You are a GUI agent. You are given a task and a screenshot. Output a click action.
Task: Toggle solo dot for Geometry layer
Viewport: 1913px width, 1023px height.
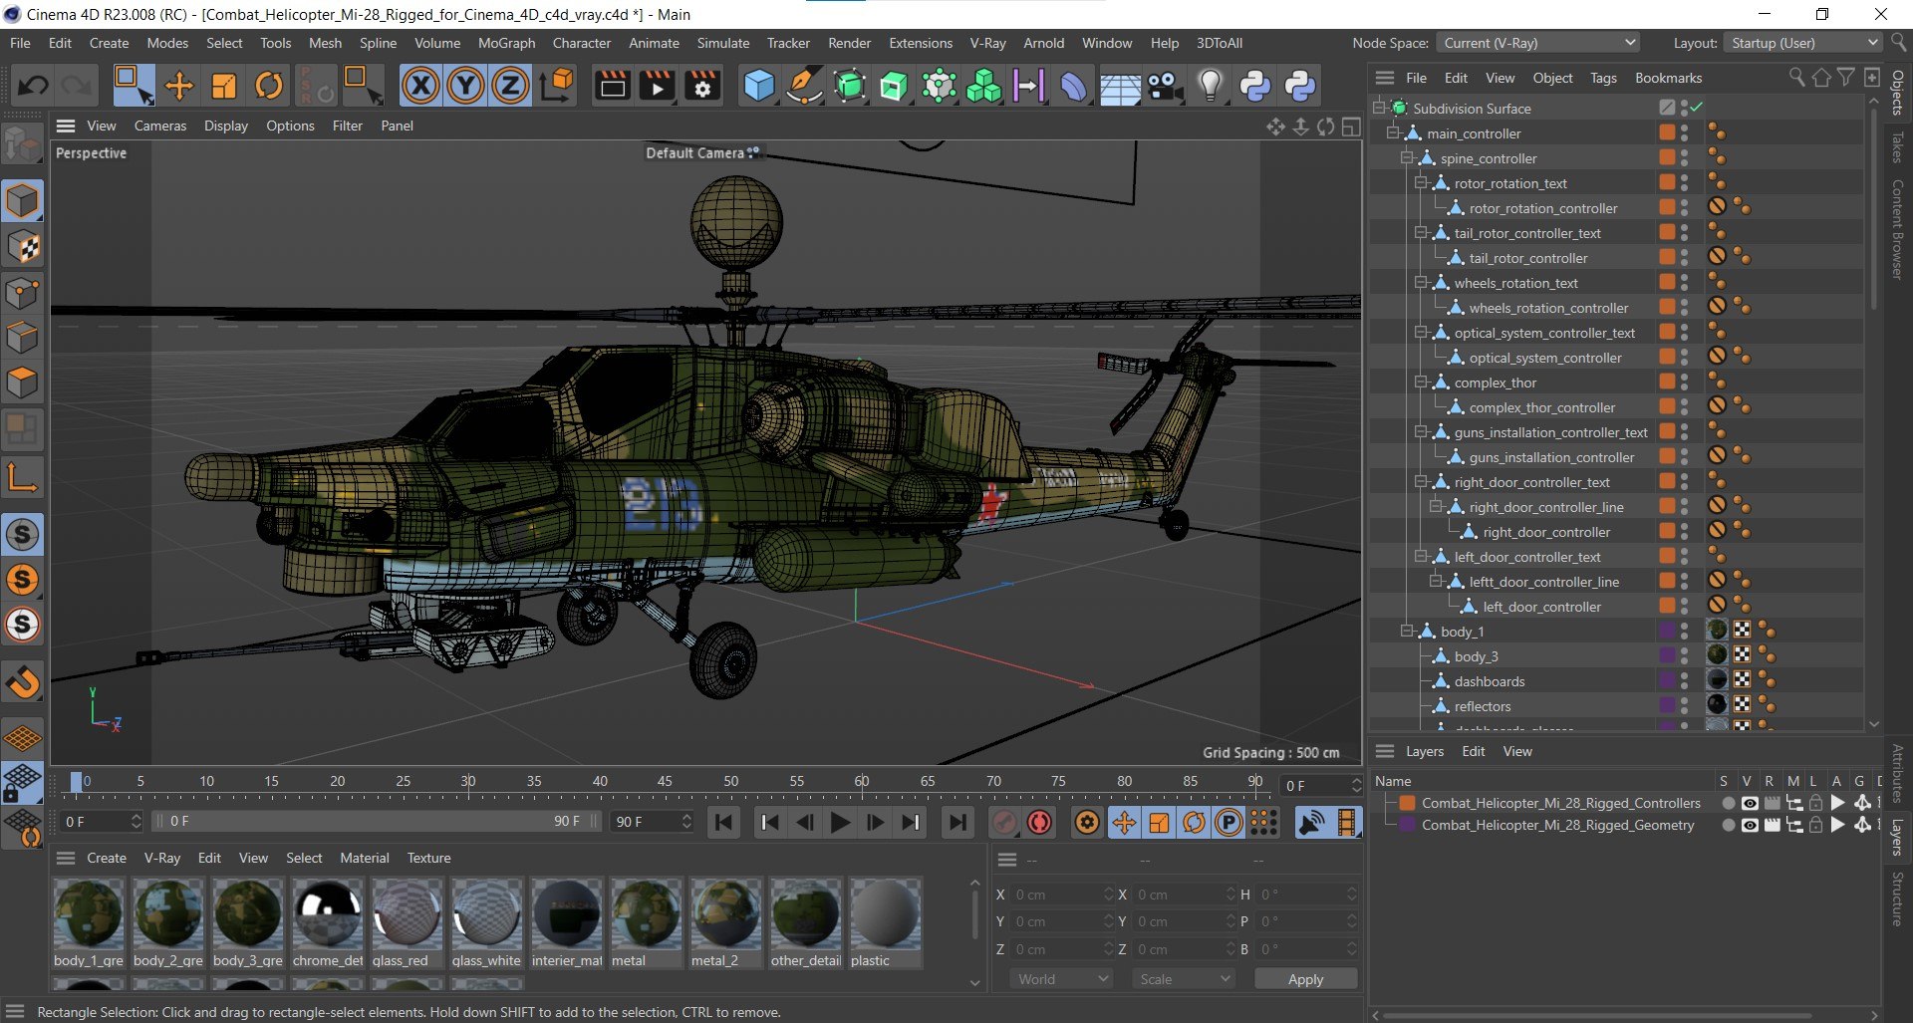1728,825
